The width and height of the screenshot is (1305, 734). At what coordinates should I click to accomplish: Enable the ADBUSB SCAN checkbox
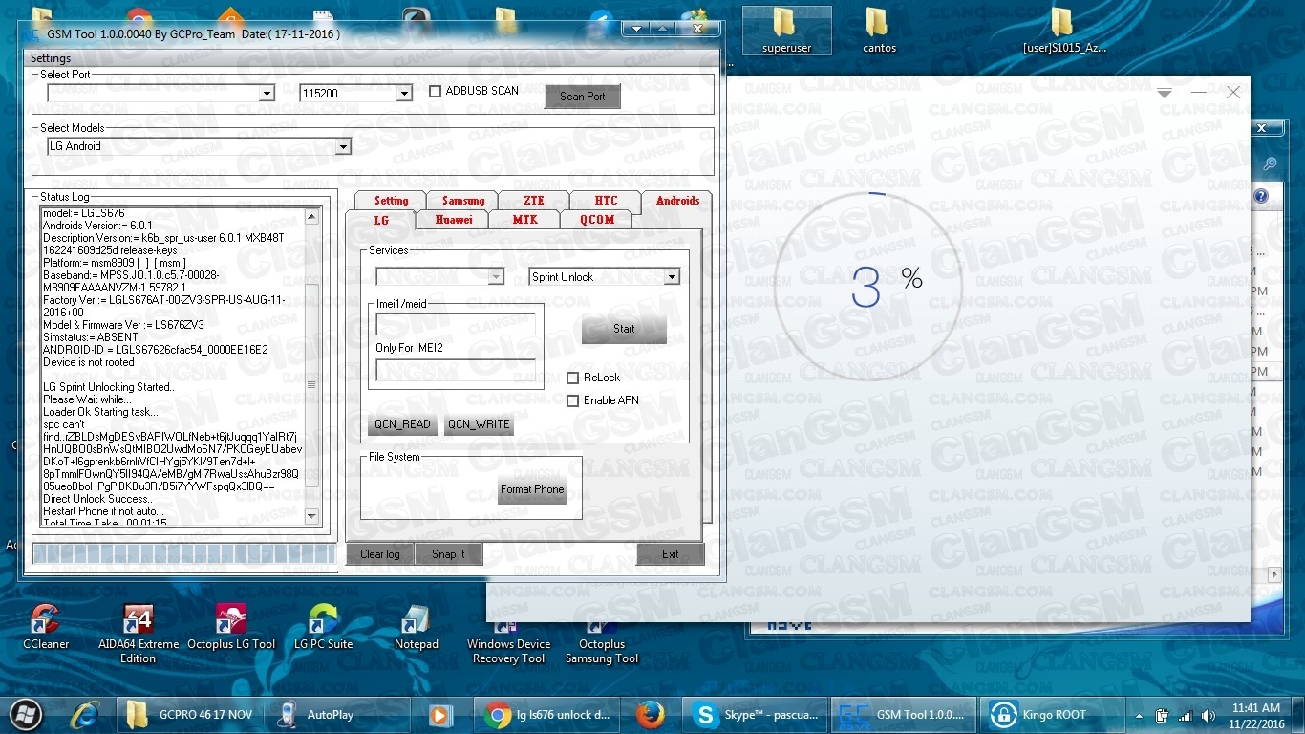coord(436,92)
